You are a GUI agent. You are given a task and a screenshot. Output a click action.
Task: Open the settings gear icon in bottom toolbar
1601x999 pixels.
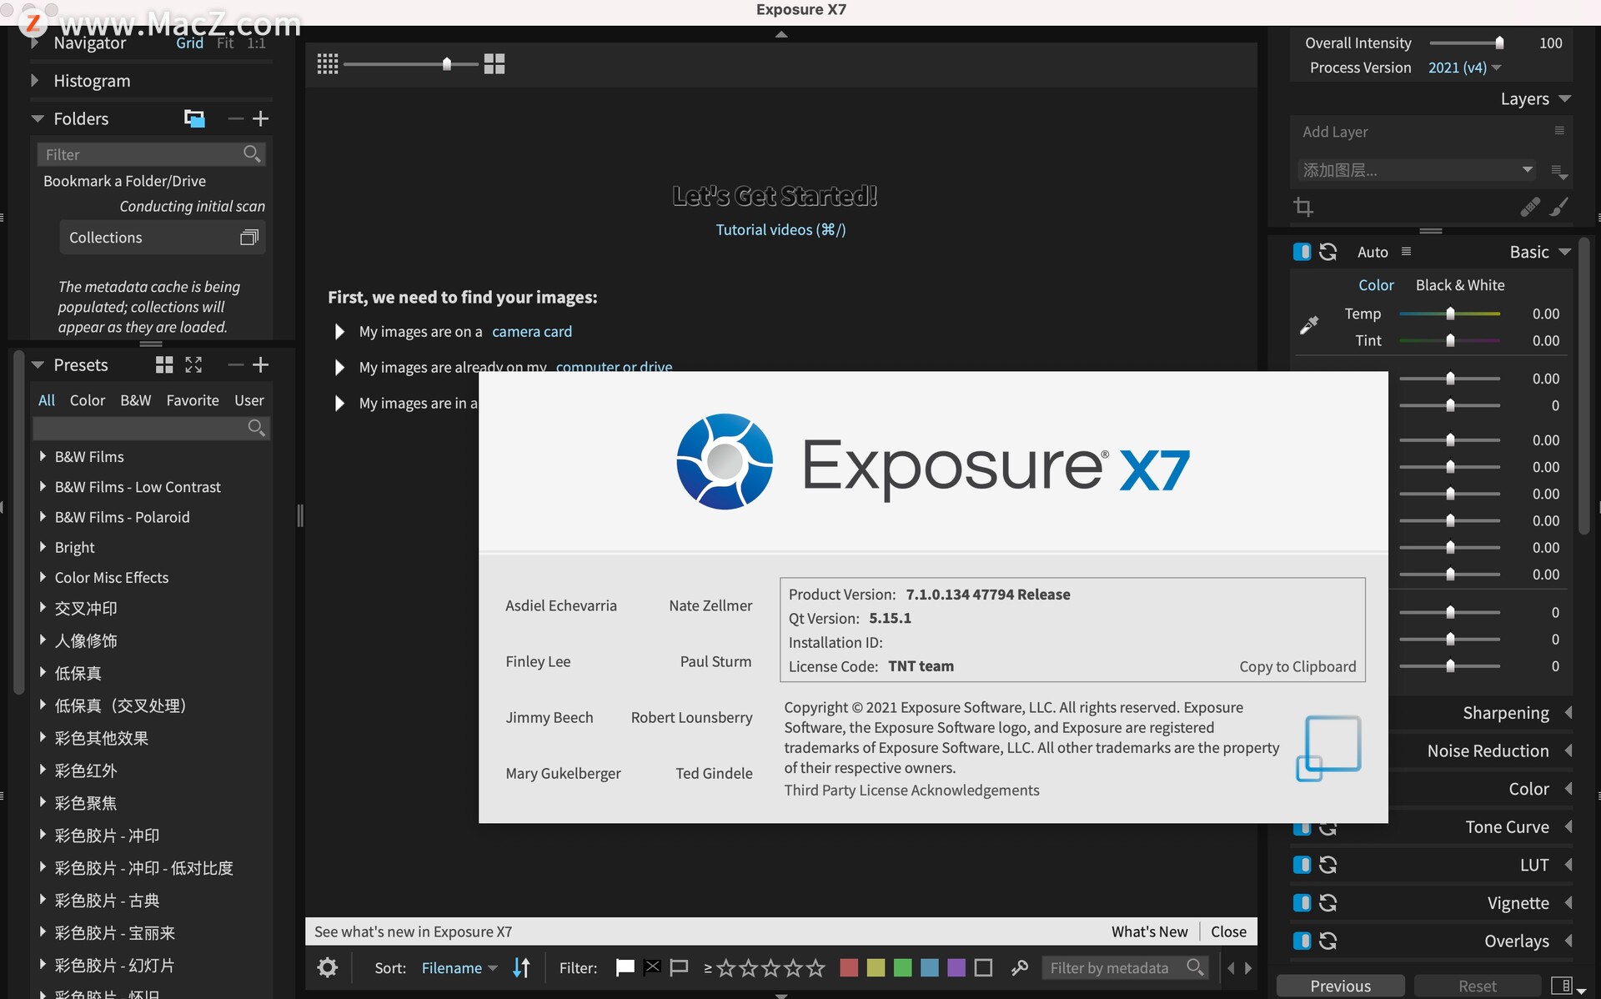328,967
